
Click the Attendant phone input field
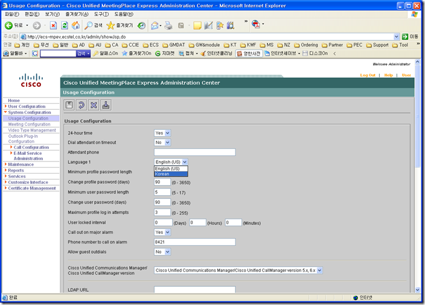coord(194,152)
